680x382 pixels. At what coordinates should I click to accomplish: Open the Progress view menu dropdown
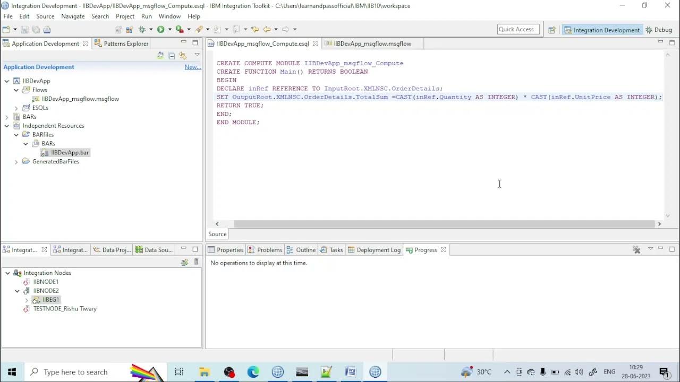point(650,249)
